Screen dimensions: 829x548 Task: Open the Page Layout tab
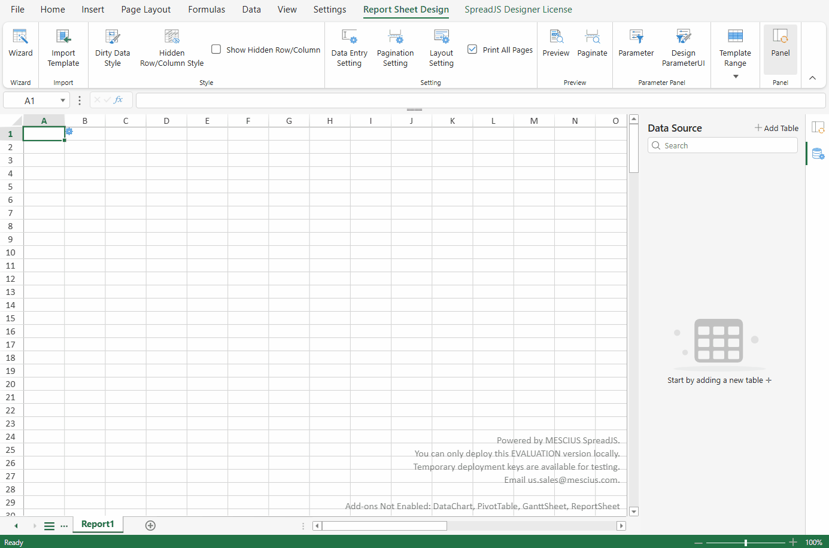pos(145,10)
